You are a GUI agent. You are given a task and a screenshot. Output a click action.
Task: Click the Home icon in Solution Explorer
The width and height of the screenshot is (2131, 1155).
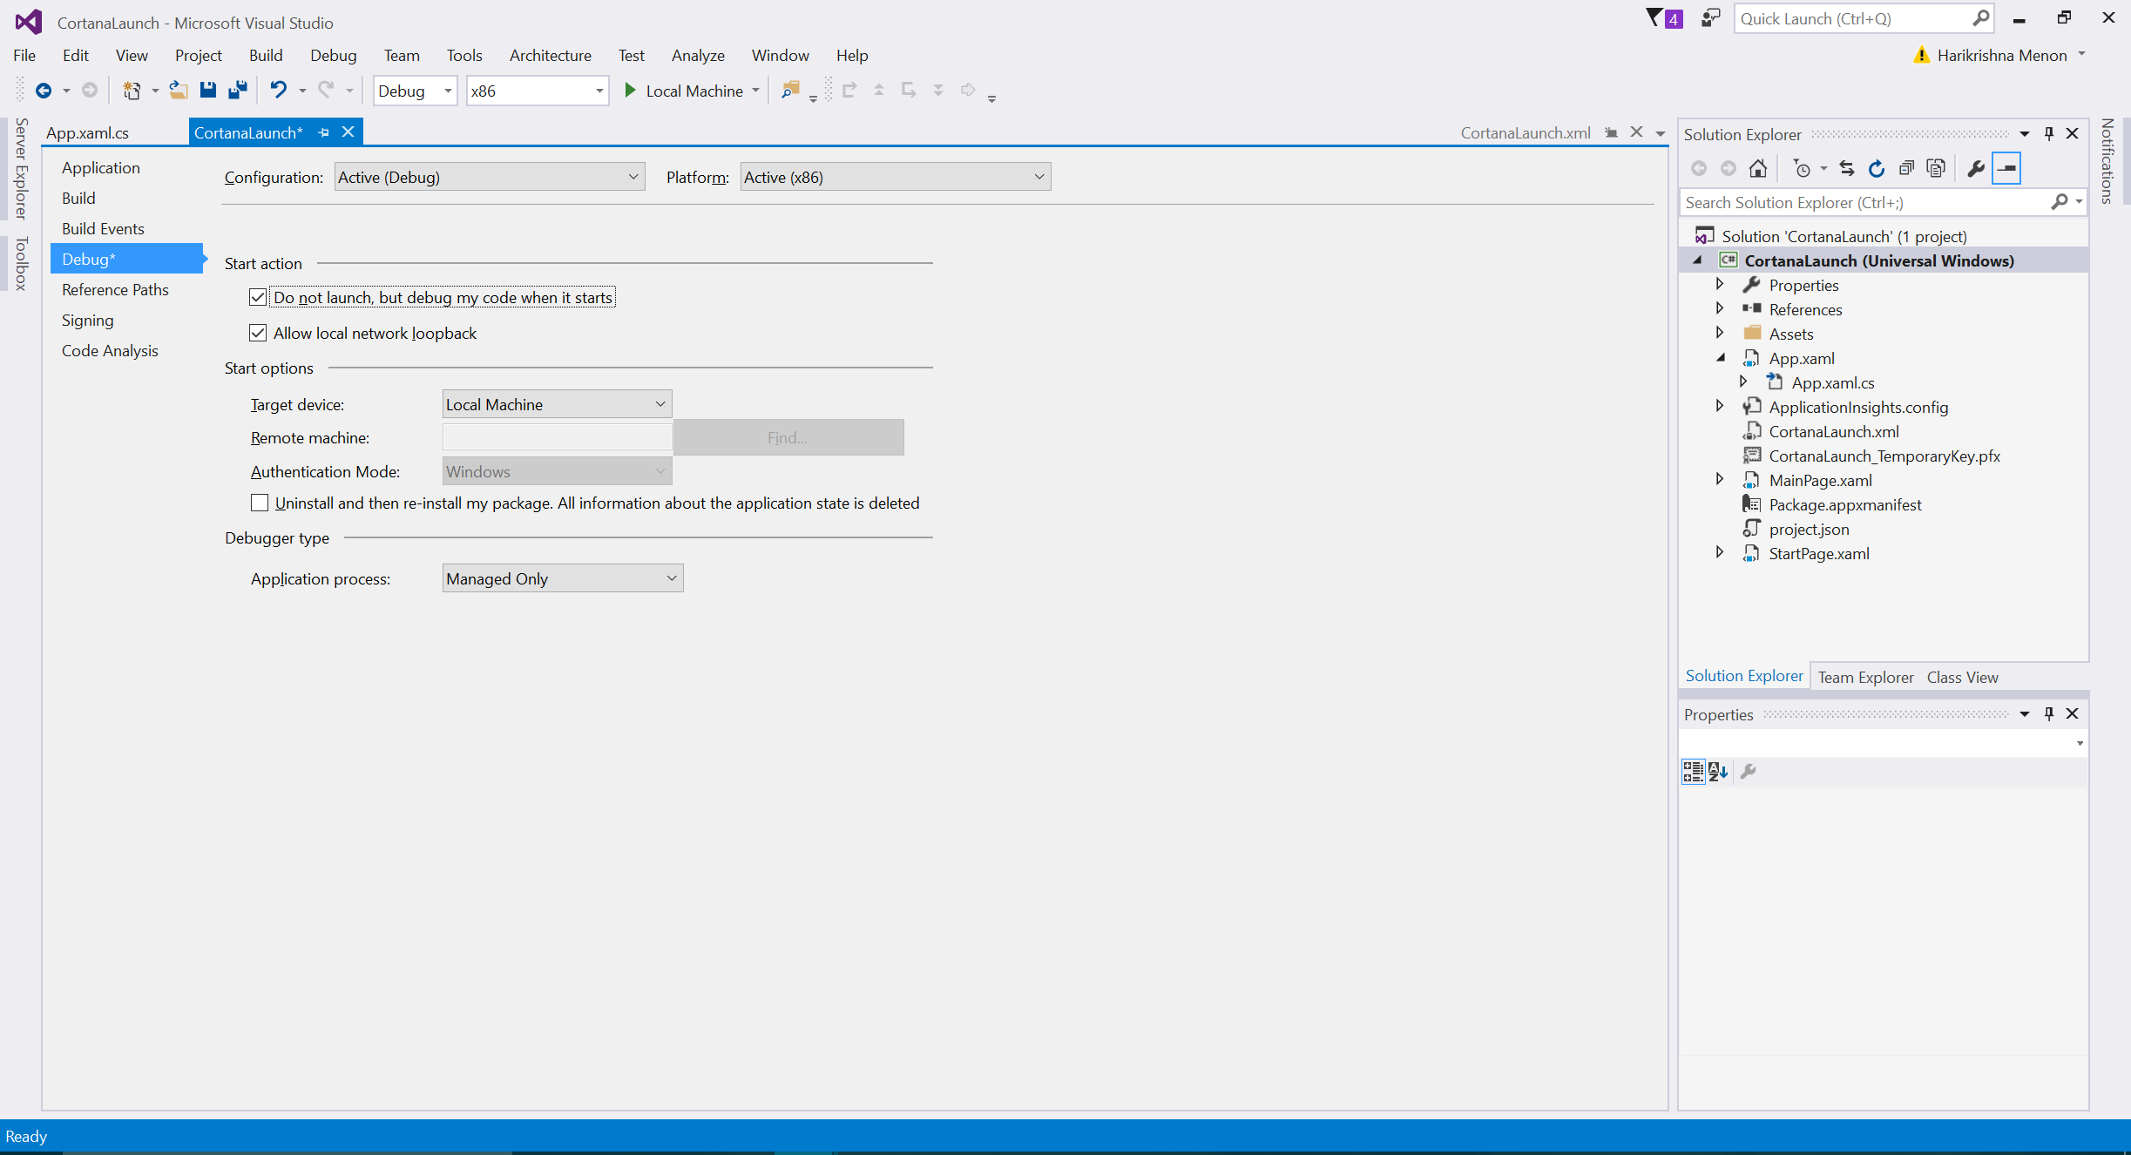click(x=1758, y=168)
